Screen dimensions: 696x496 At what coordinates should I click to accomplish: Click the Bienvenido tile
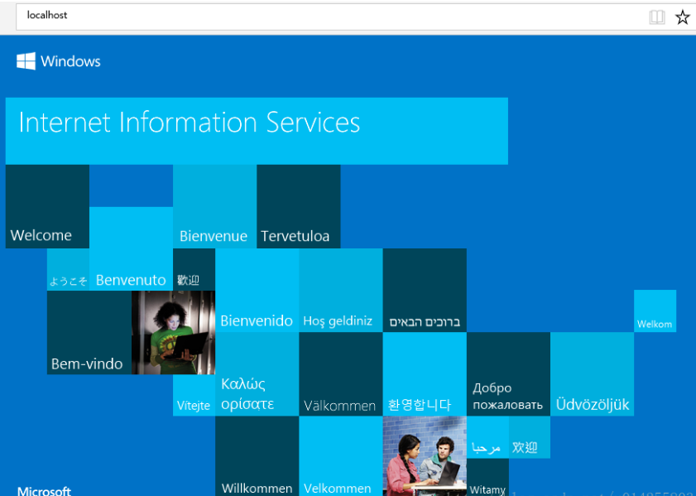pyautogui.click(x=257, y=291)
